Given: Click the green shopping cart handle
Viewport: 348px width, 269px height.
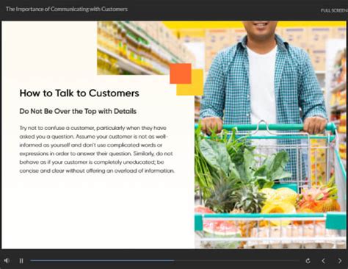Looking at the screenshot, I should [x=266, y=127].
